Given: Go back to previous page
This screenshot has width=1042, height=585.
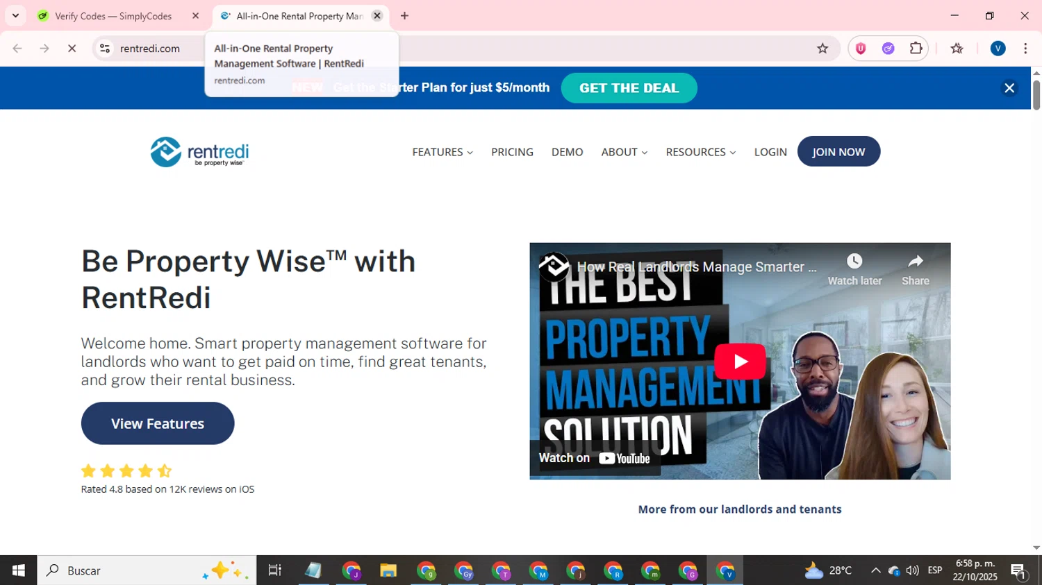Looking at the screenshot, I should pos(17,49).
